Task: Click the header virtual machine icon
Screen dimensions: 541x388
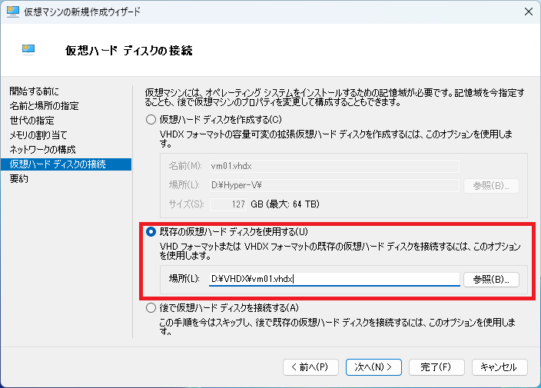Action: point(28,50)
